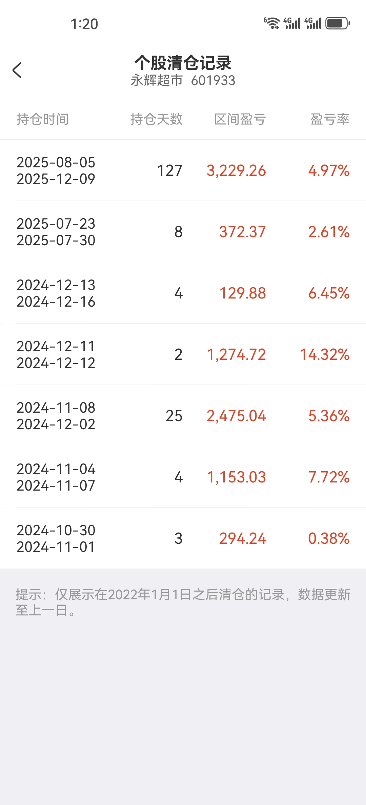Open the record with 6.45% profit rate

tap(183, 293)
